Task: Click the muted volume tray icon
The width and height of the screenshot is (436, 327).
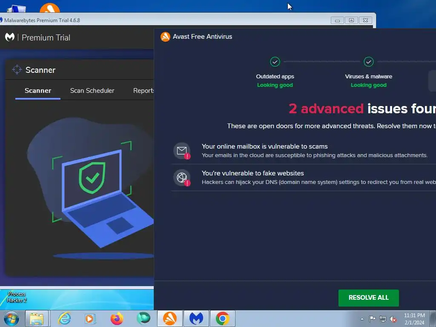Action: pyautogui.click(x=393, y=319)
